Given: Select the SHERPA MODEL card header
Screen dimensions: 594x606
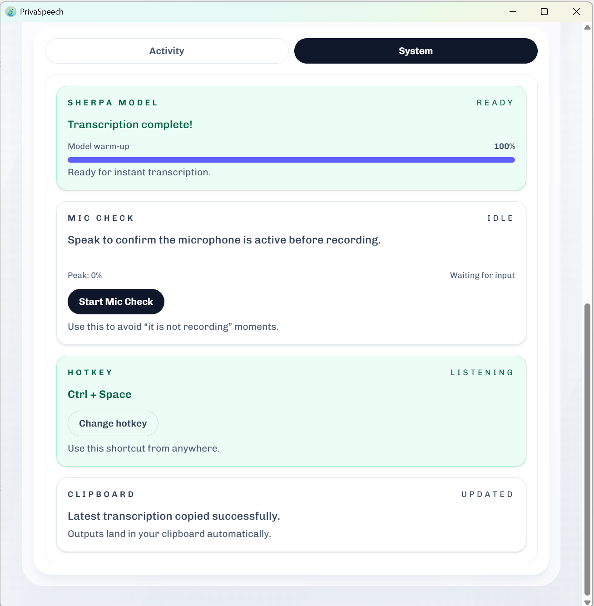Looking at the screenshot, I should 113,103.
